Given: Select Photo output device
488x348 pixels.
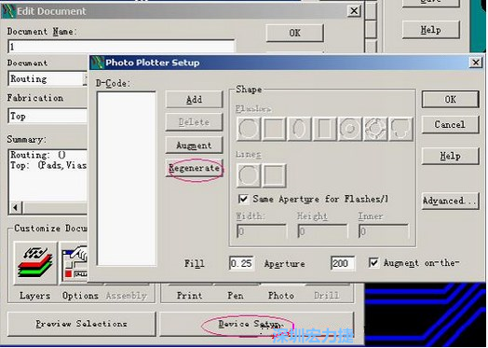Looking at the screenshot, I should [x=281, y=296].
